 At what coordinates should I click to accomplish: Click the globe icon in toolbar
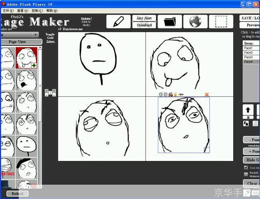click(x=195, y=21)
